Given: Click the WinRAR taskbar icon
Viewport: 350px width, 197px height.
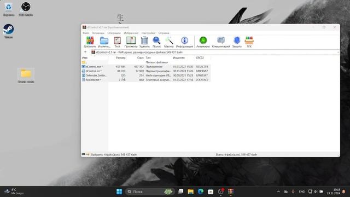Looking at the screenshot, I should (231, 192).
